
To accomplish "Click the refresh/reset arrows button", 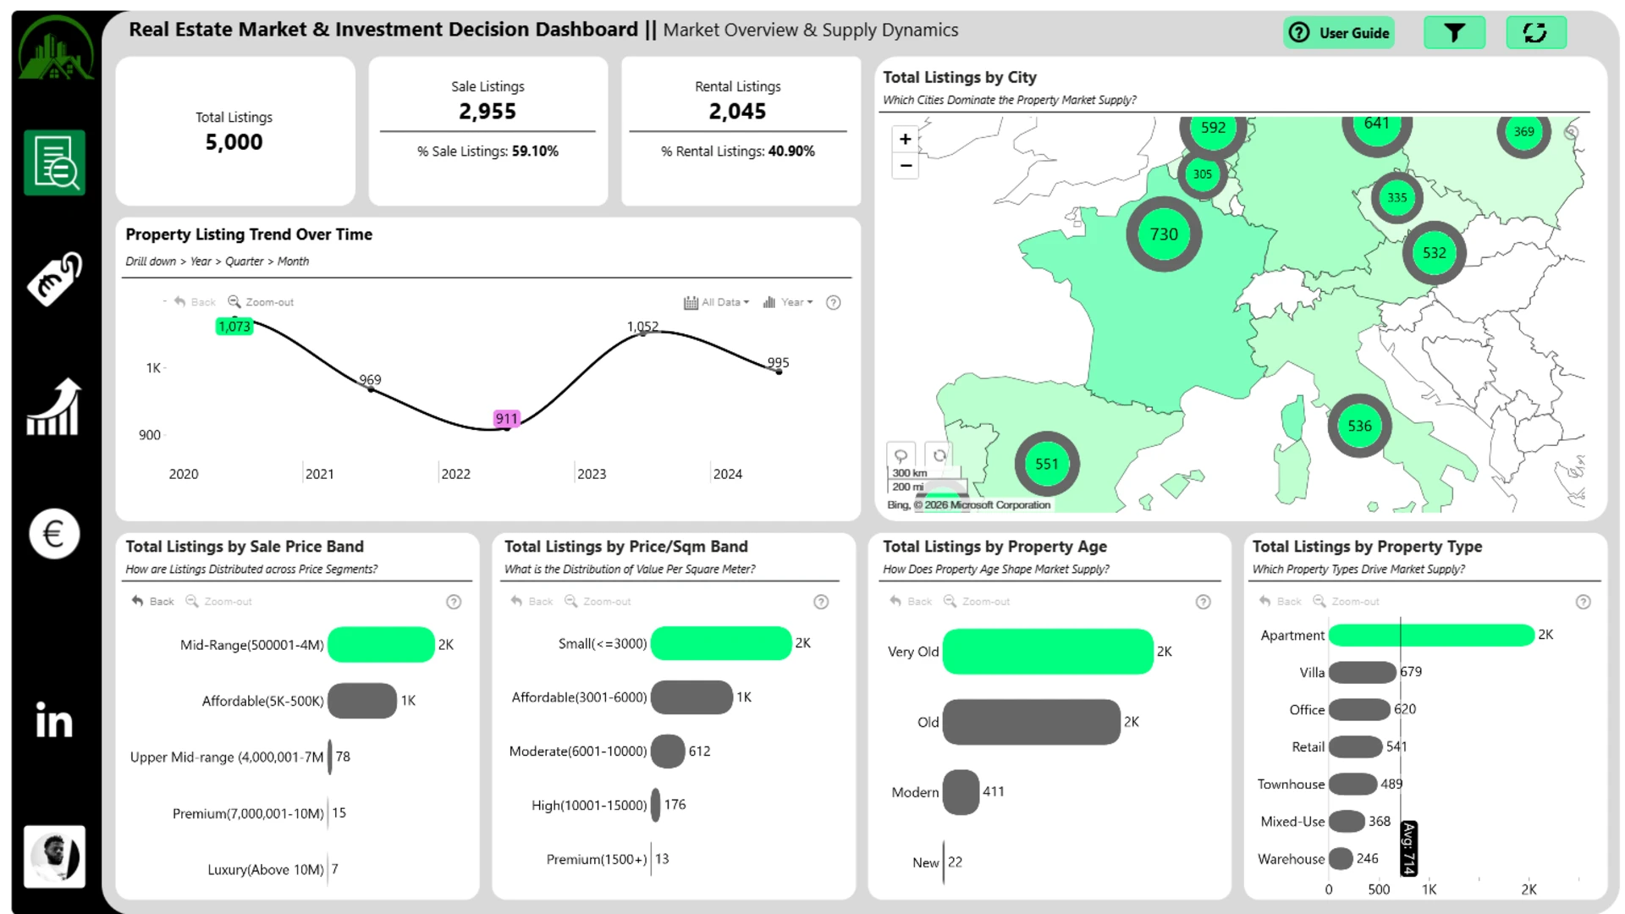I will pos(1534,33).
